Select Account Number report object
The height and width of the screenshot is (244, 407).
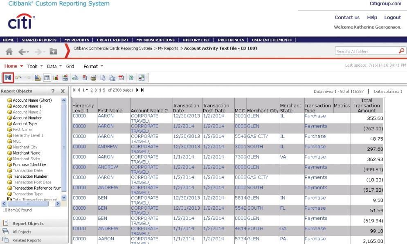[x=27, y=118]
